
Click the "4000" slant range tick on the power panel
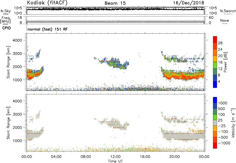click(17, 40)
